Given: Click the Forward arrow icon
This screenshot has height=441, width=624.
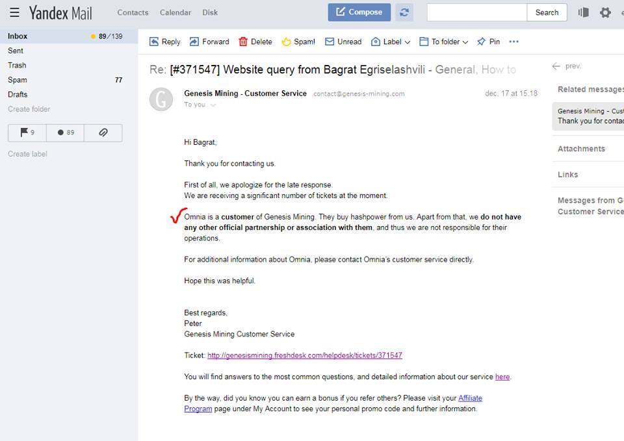Looking at the screenshot, I should tap(194, 42).
